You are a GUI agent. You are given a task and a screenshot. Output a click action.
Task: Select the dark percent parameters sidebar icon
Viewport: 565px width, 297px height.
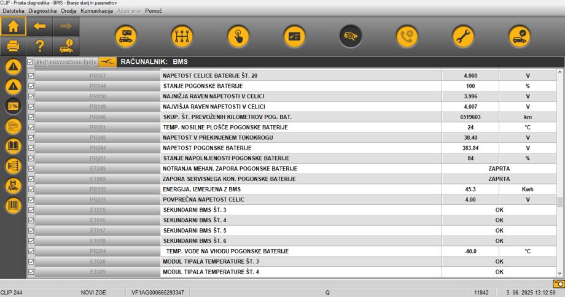14,106
